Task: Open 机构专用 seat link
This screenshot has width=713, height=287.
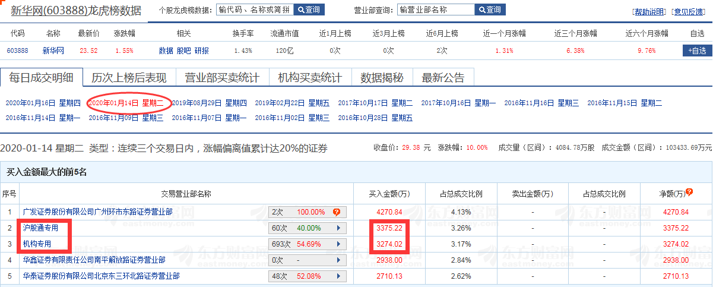Action: (37, 244)
